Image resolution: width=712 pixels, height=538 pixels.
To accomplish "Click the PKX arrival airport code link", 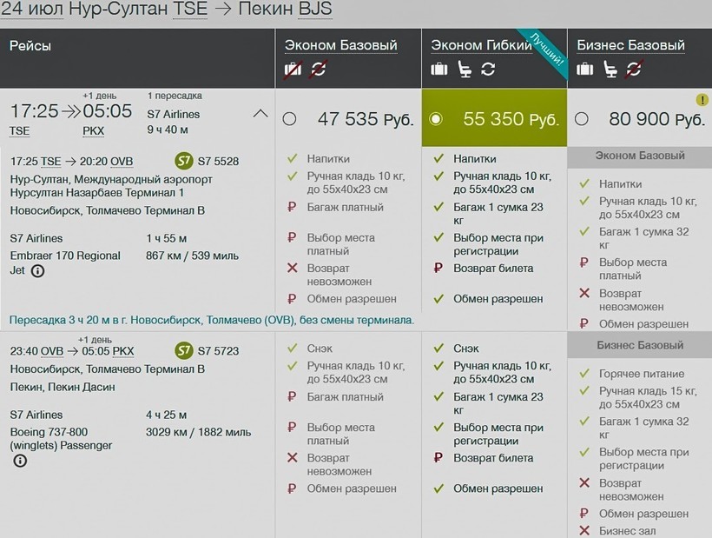I will [93, 131].
